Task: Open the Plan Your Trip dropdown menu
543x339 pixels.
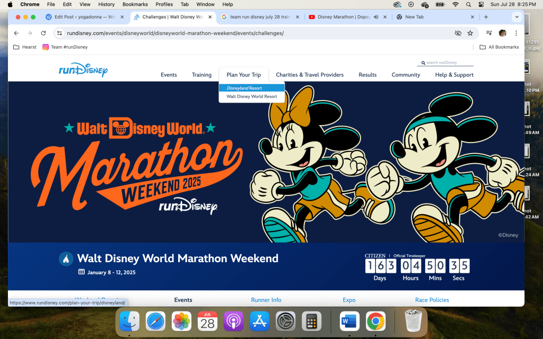Action: click(243, 75)
